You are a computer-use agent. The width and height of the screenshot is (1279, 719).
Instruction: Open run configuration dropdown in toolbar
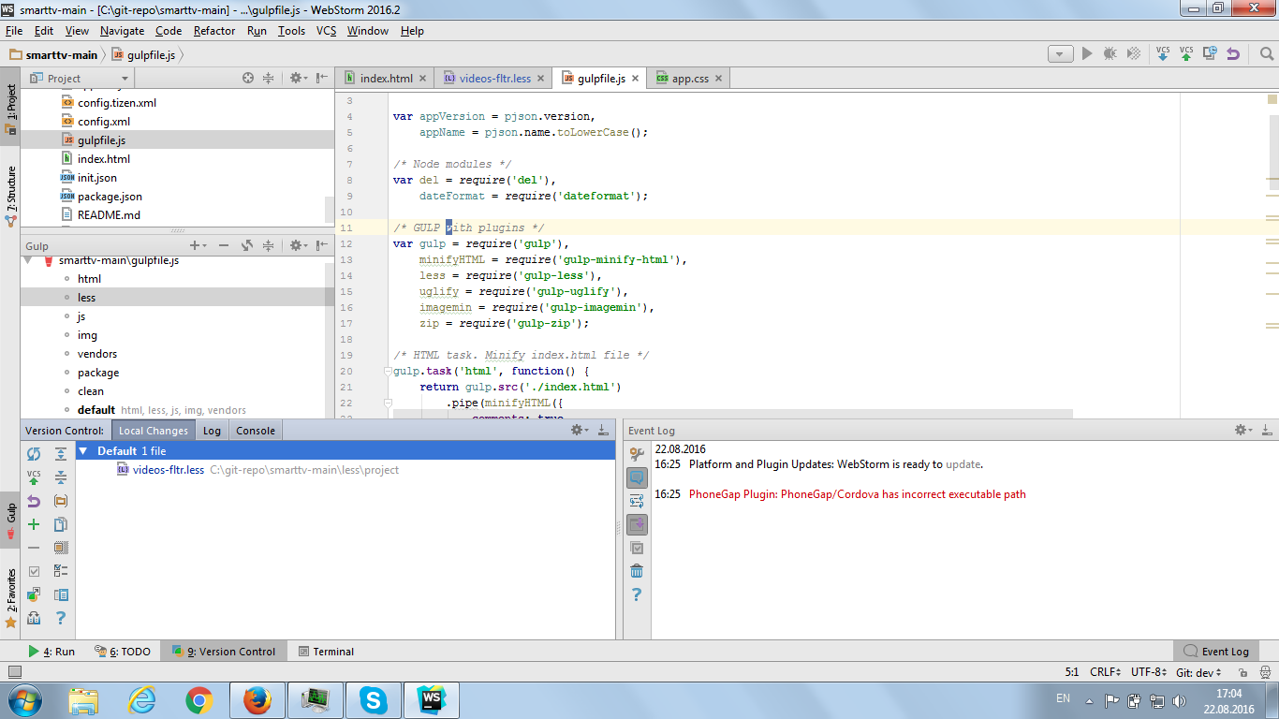point(1060,54)
